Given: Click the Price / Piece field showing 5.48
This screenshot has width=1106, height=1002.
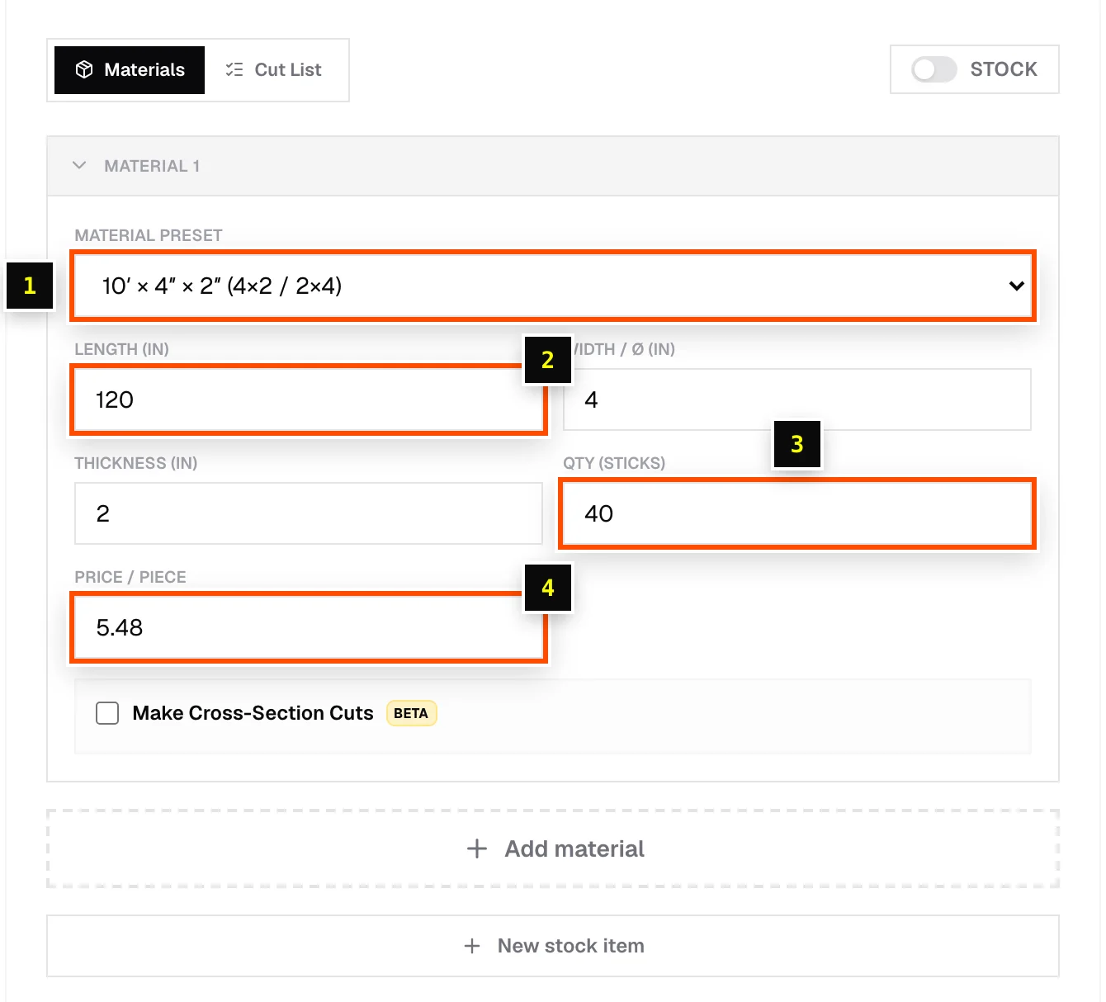Looking at the screenshot, I should (309, 627).
